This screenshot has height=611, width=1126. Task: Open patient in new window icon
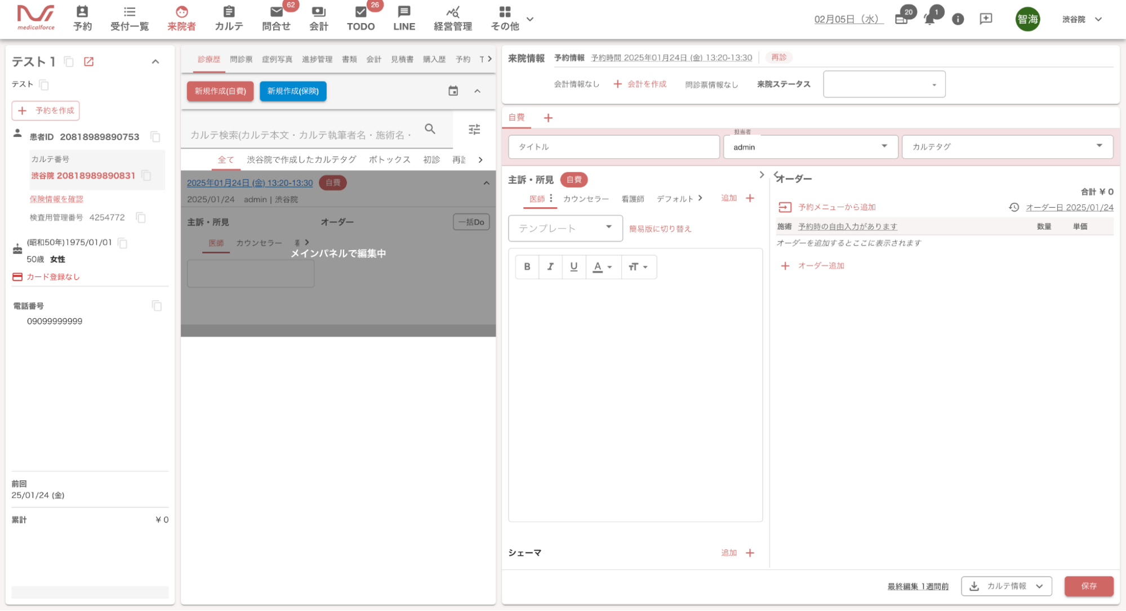(x=88, y=61)
